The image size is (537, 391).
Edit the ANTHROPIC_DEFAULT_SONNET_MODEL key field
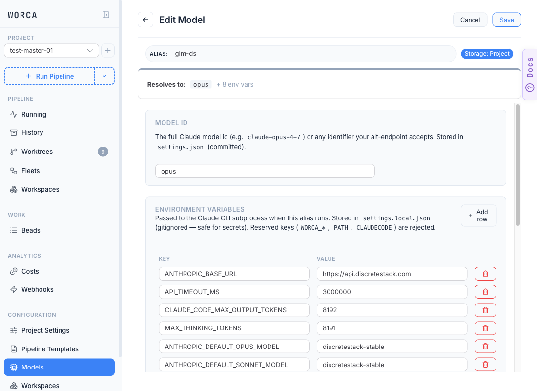234,365
